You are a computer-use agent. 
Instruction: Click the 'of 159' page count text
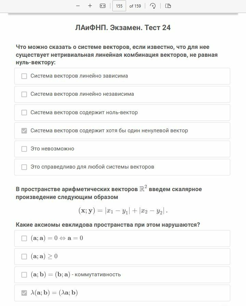[x=135, y=6]
